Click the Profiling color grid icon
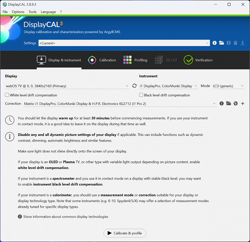Screen dimensions: 250x242 click(127, 60)
